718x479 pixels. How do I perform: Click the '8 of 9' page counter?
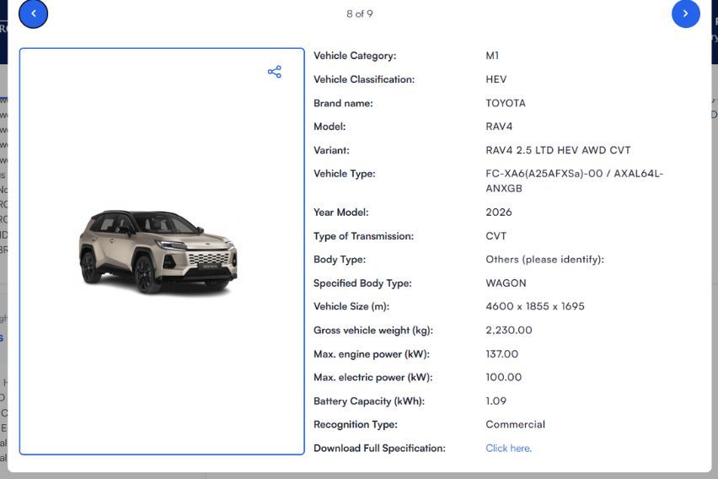(x=359, y=13)
